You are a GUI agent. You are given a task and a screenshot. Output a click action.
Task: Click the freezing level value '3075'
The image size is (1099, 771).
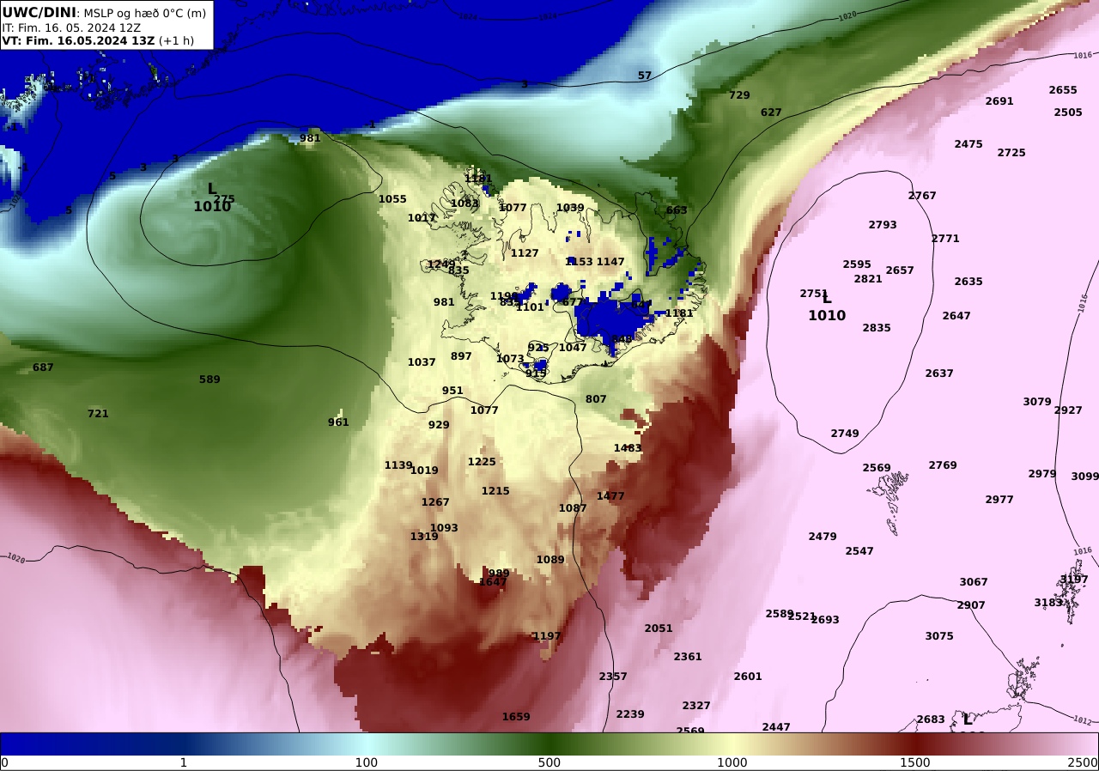pyautogui.click(x=939, y=636)
